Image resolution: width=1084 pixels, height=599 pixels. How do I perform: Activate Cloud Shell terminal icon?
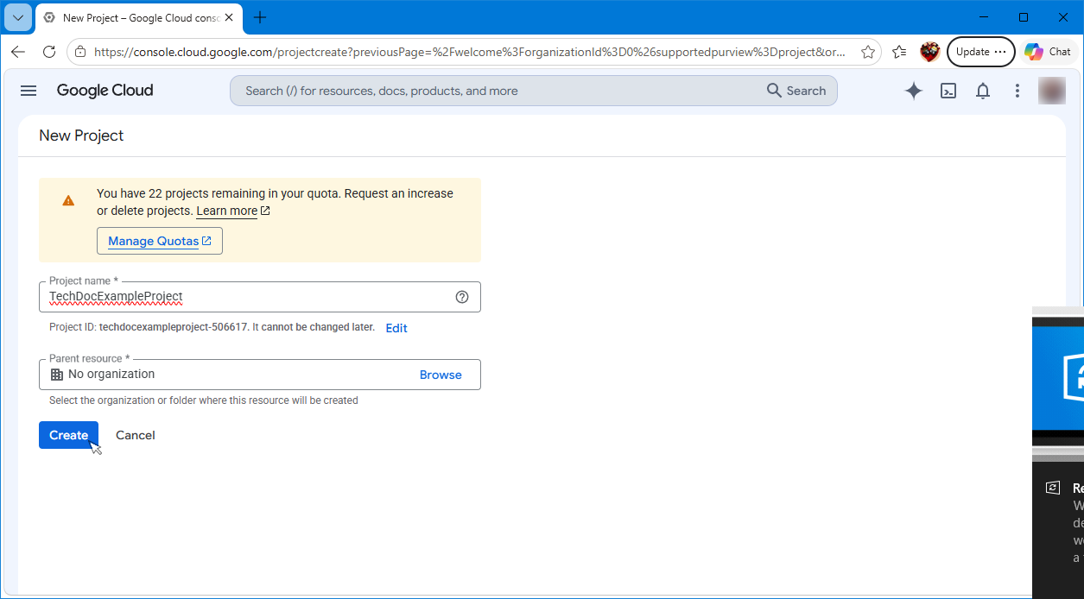coord(948,91)
